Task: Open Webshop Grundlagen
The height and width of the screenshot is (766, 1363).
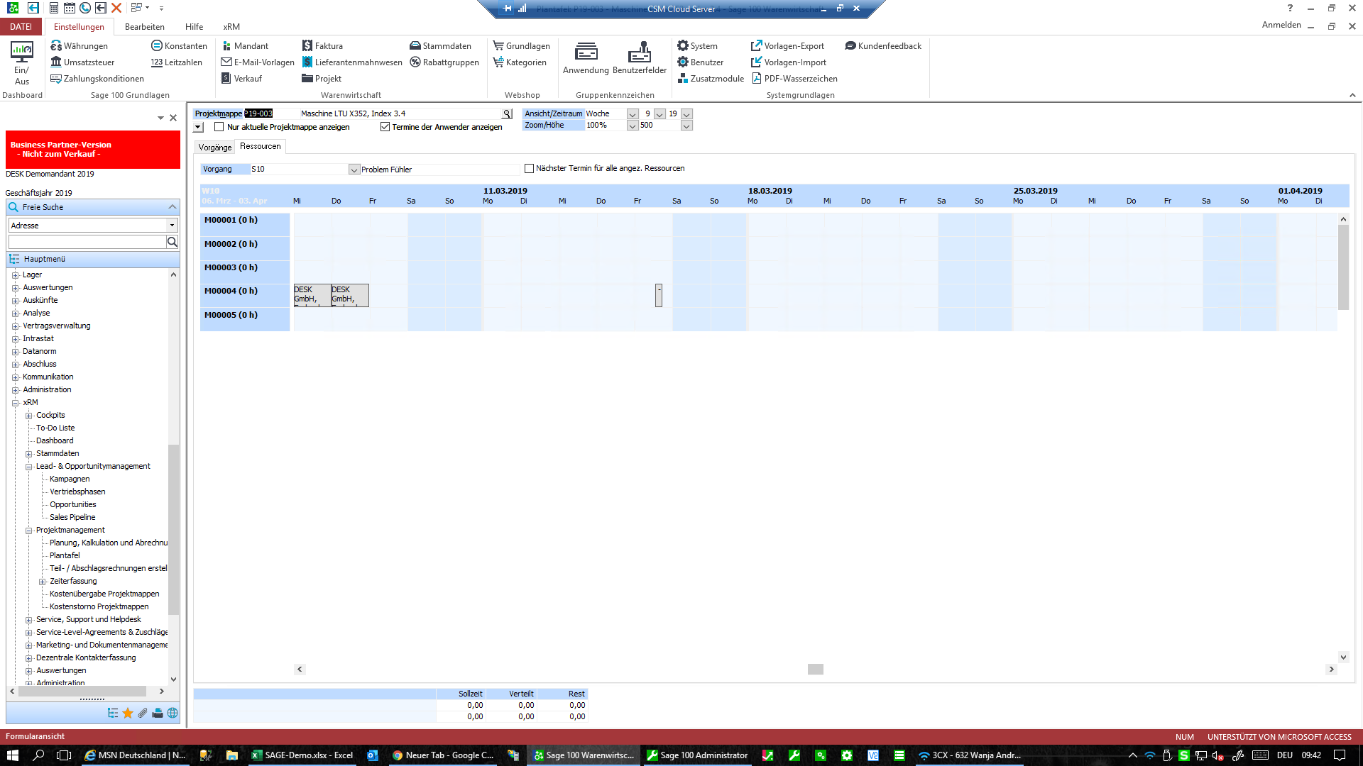Action: (x=522, y=46)
